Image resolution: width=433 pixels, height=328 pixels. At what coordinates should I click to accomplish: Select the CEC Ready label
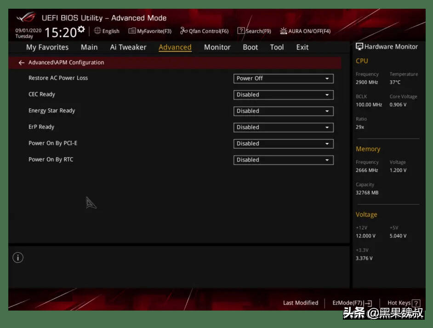tap(42, 94)
